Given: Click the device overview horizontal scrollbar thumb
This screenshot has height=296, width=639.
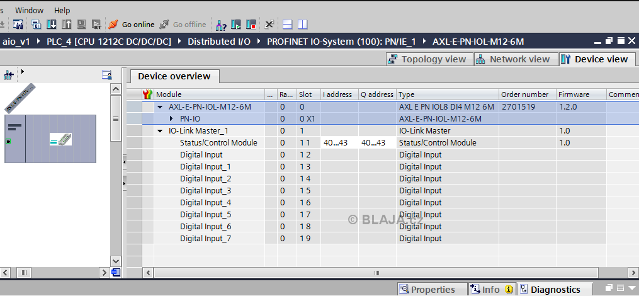Looking at the screenshot, I should pos(376,273).
